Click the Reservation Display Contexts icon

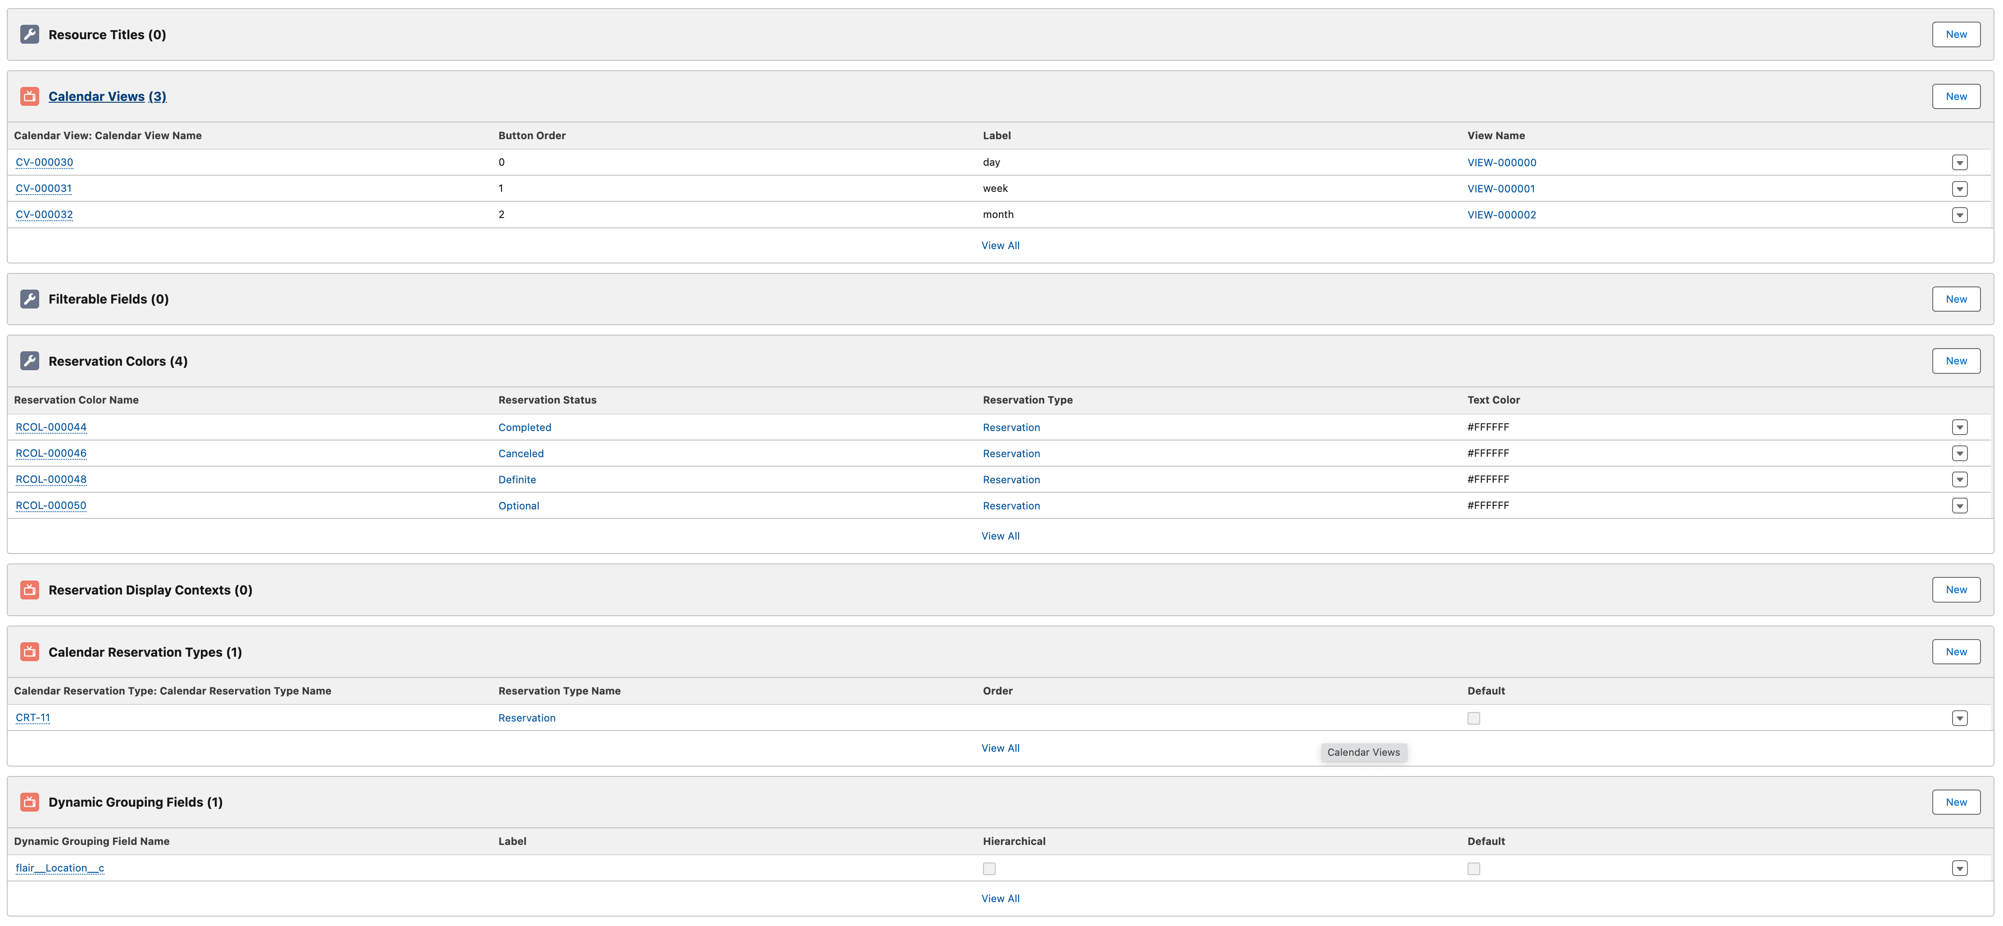[30, 590]
